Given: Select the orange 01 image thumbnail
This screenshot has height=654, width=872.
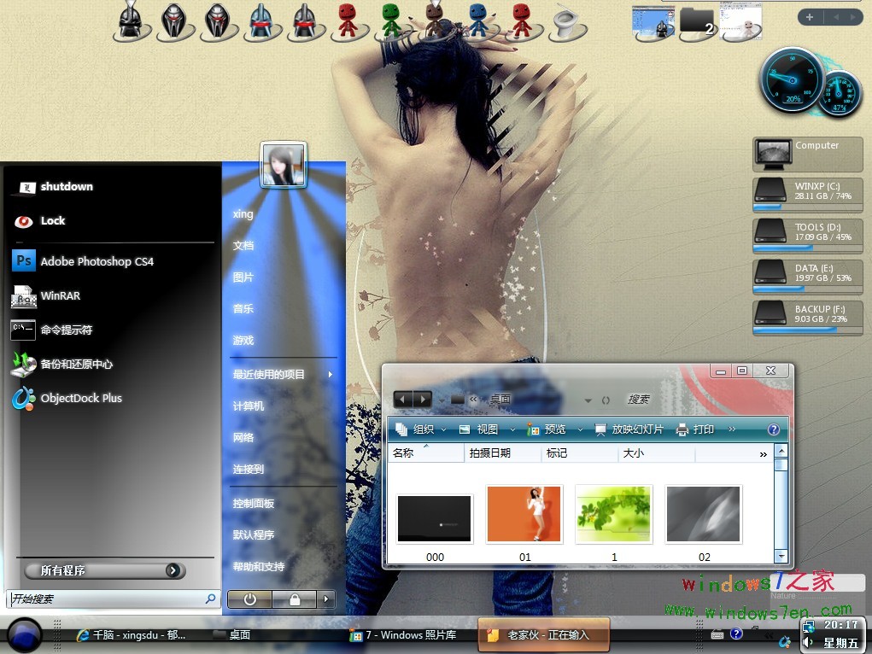Looking at the screenshot, I should click(524, 514).
